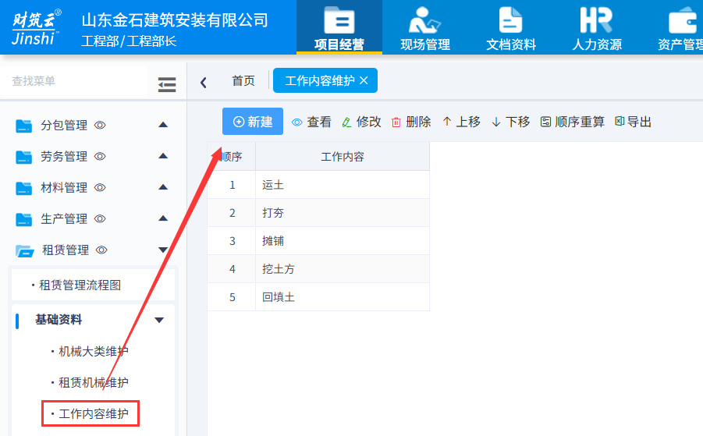Click the 分包管理 folder icon
The image size is (703, 436).
click(x=23, y=126)
